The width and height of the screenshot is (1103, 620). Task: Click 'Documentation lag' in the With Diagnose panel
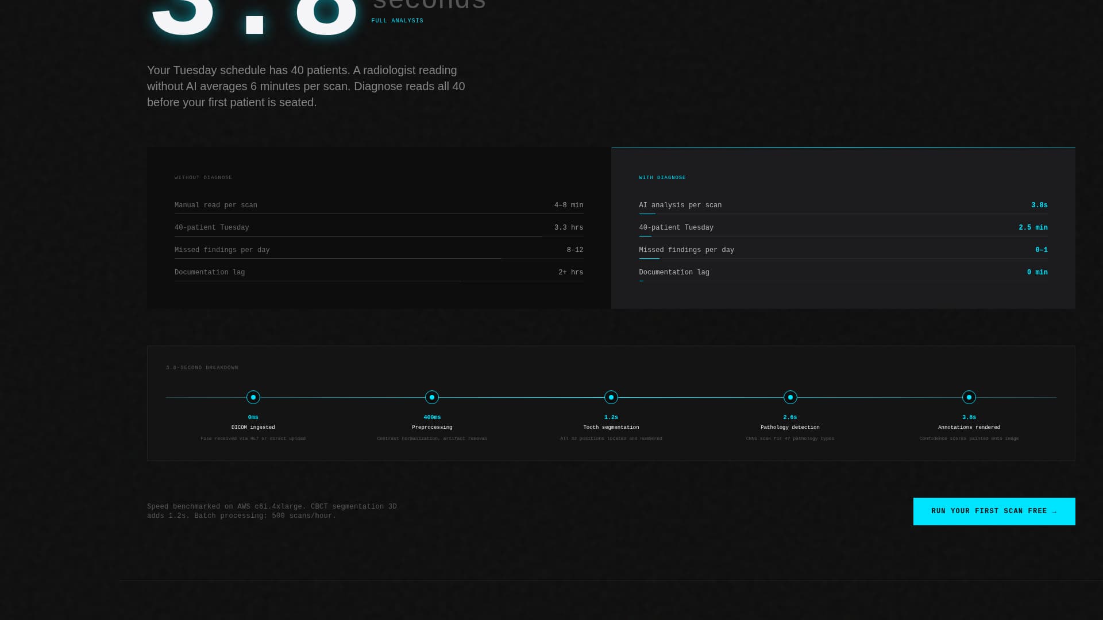coord(674,273)
